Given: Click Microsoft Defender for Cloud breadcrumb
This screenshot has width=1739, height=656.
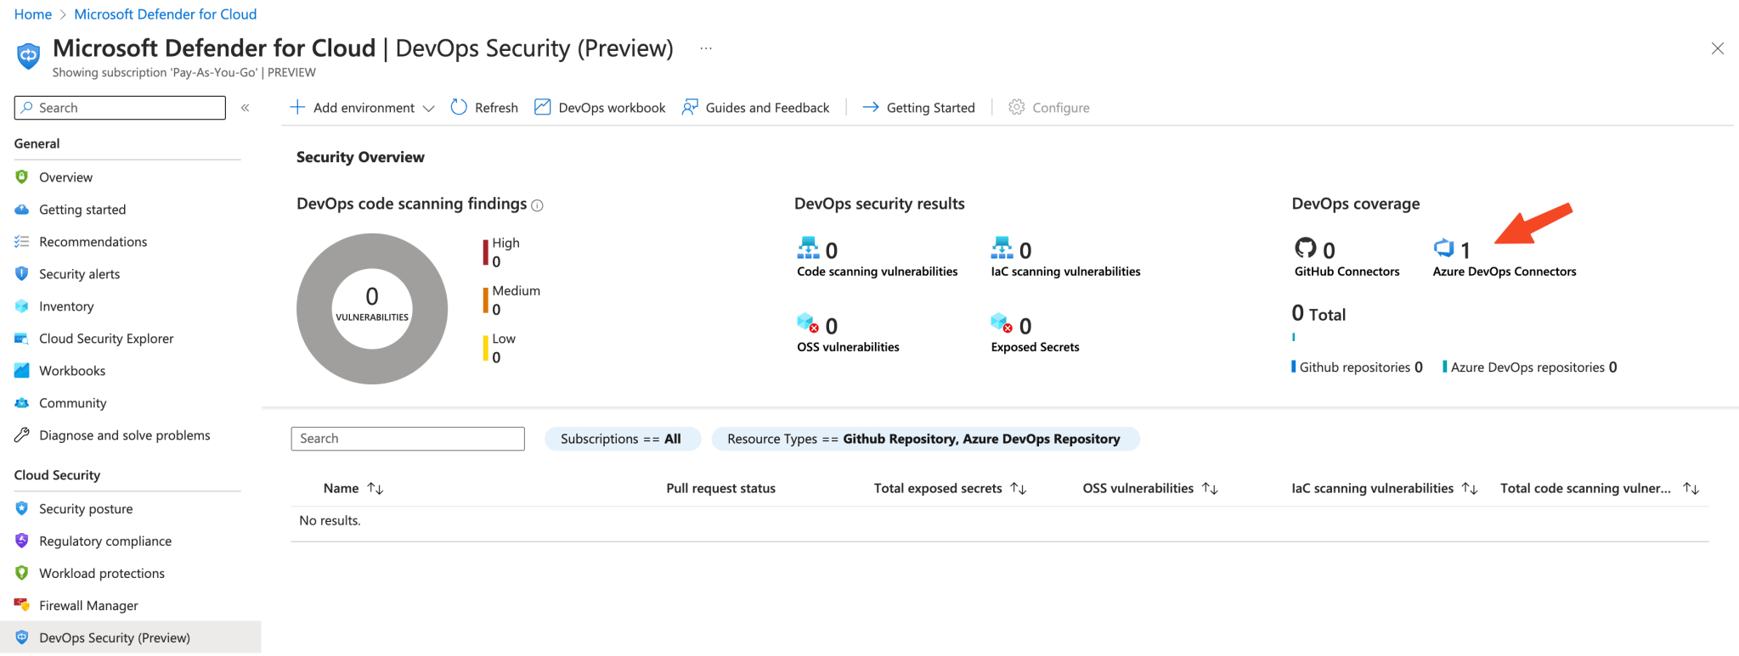Looking at the screenshot, I should click(x=166, y=14).
